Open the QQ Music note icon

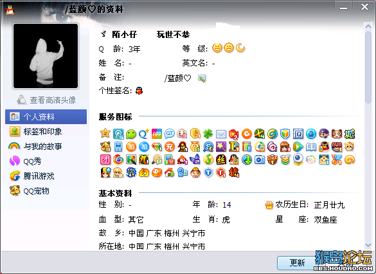[208, 160]
